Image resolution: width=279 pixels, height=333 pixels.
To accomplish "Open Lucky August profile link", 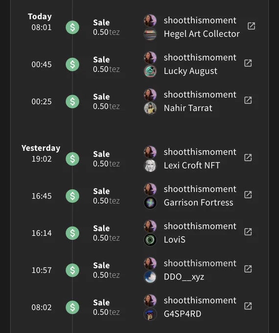I will [190, 71].
